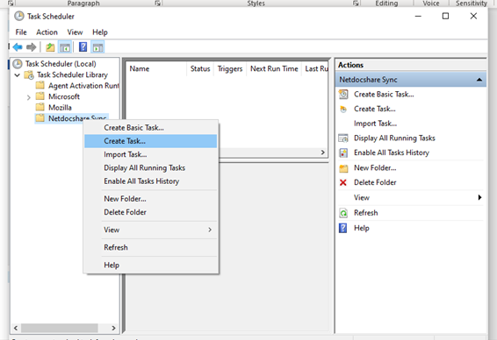The width and height of the screenshot is (497, 340).
Task: Choose Create Task... in the context menu
Action: 150,141
